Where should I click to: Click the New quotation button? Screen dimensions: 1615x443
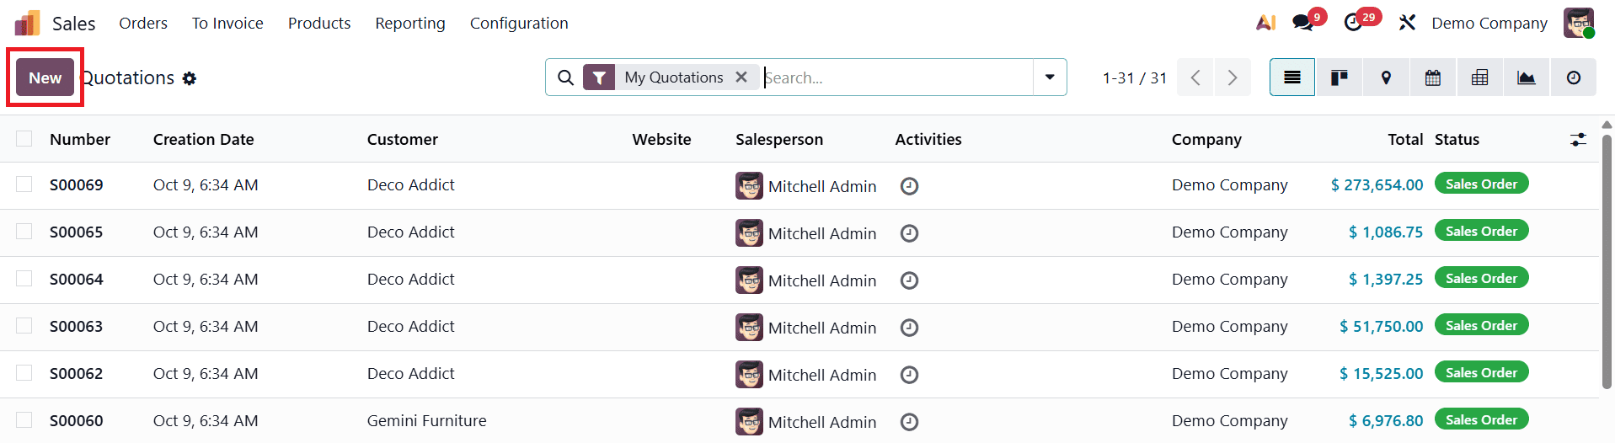pos(45,77)
